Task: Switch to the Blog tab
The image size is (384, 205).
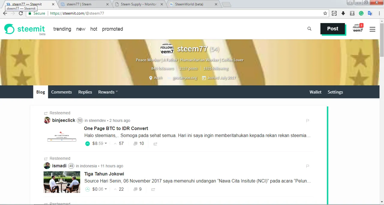Action: [x=40, y=92]
